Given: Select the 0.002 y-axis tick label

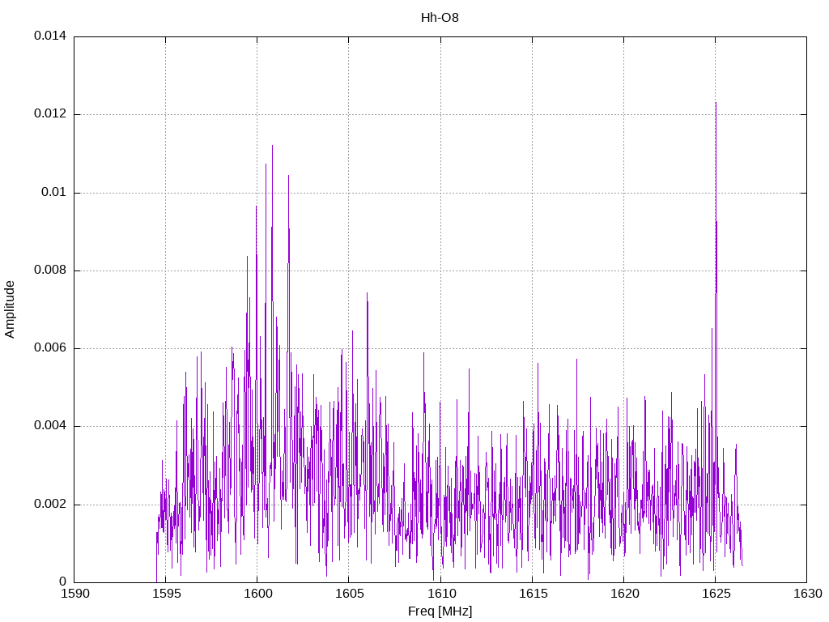Looking at the screenshot, I should click(49, 505).
